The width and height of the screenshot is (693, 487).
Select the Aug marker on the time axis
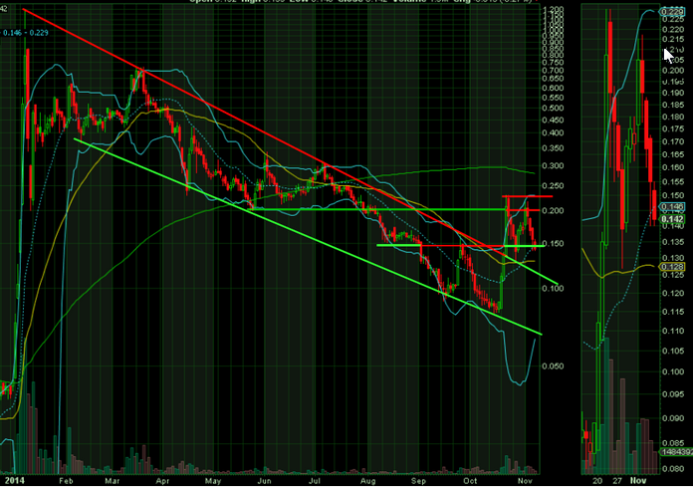pos(370,479)
